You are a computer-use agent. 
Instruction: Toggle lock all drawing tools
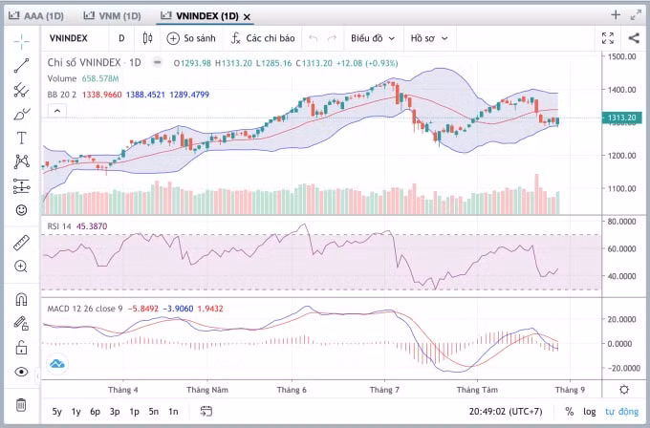coord(21,347)
